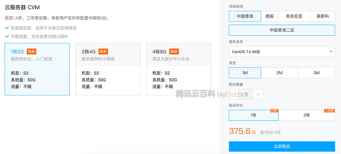Click the 操作系统 label
The height and width of the screenshot is (154, 341).
pyautogui.click(x=236, y=42)
